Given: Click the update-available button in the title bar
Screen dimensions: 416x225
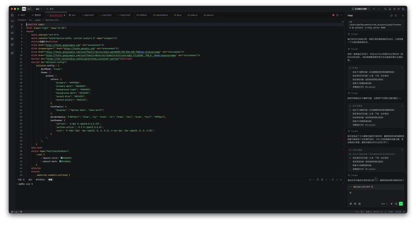Looking at the screenshot, I should tap(360, 9).
